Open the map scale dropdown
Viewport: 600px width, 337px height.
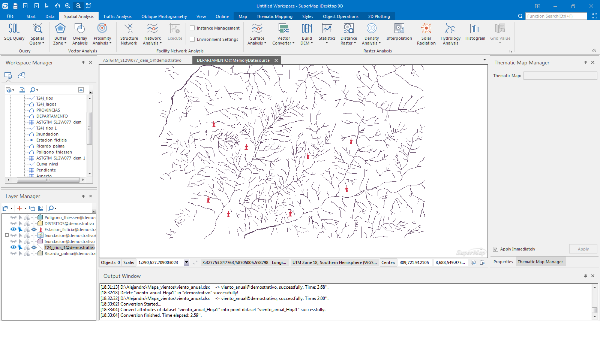point(186,263)
